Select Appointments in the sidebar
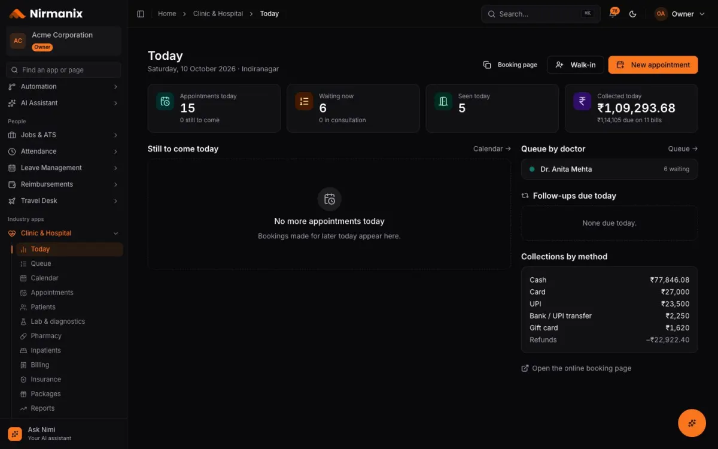Screen dimensions: 718x449 click(69, 292)
